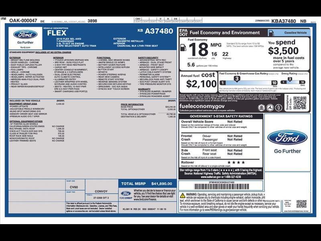The width and height of the screenshot is (321, 241).
Task: Click the PRICE INFORMATION heading
Action: point(132,104)
